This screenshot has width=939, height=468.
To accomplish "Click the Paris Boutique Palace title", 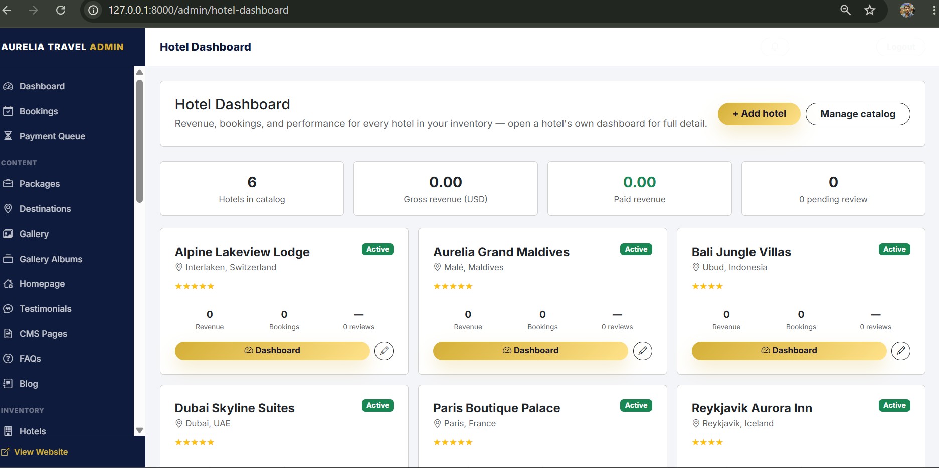I will (497, 408).
